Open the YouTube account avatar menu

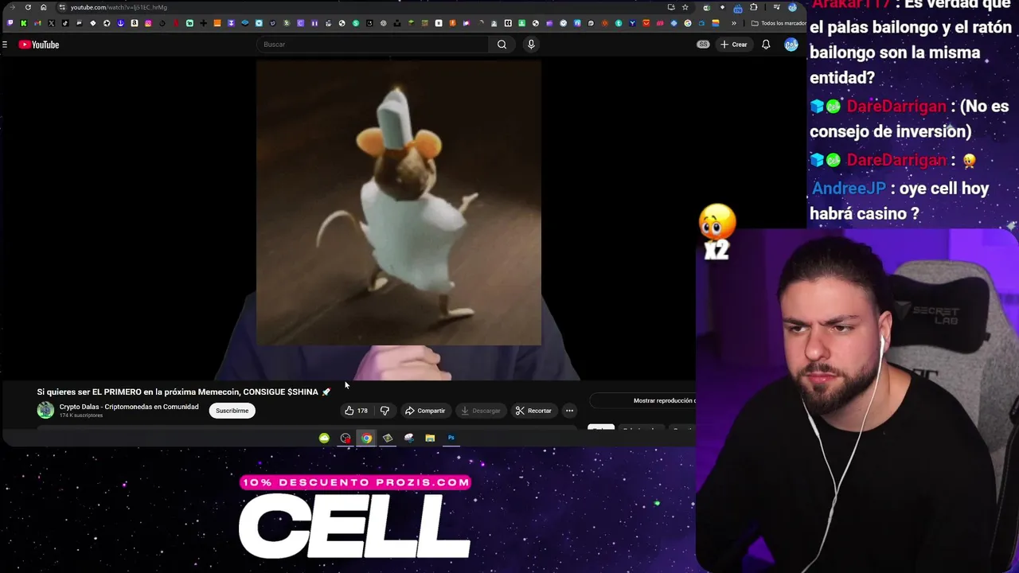tap(791, 45)
